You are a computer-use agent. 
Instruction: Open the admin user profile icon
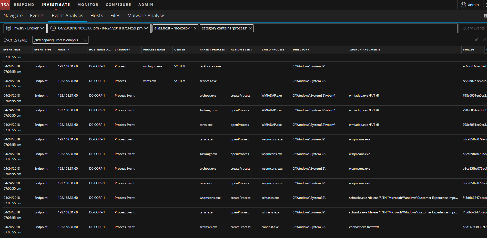[x=463, y=5]
